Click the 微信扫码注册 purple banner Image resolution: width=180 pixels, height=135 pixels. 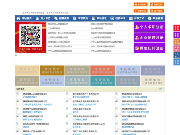click(149, 48)
